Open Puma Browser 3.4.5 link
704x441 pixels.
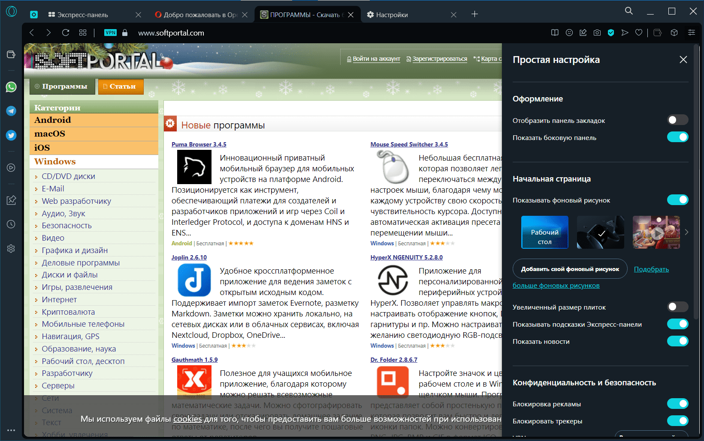[x=199, y=144]
